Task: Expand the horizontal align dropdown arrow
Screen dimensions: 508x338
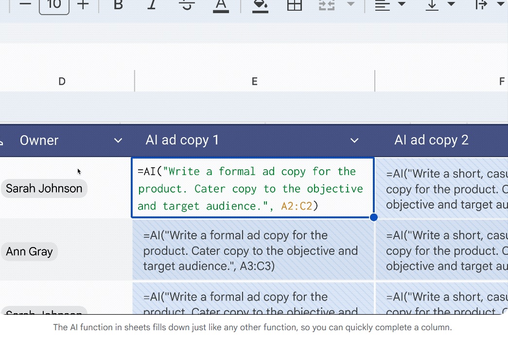Action: coord(402,4)
